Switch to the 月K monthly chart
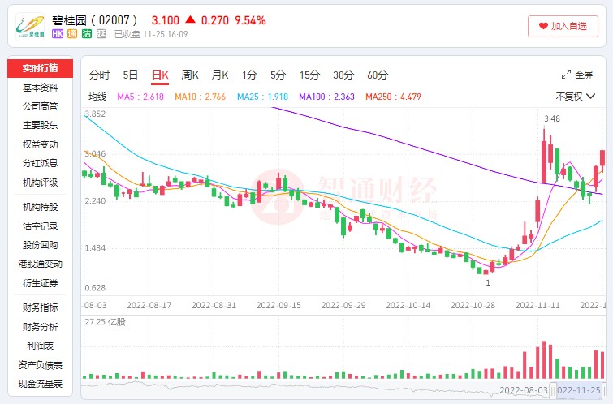This screenshot has width=613, height=404. (x=220, y=75)
